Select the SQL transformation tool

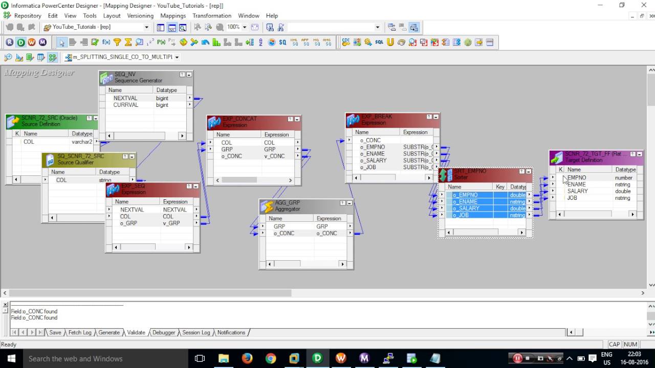point(379,42)
